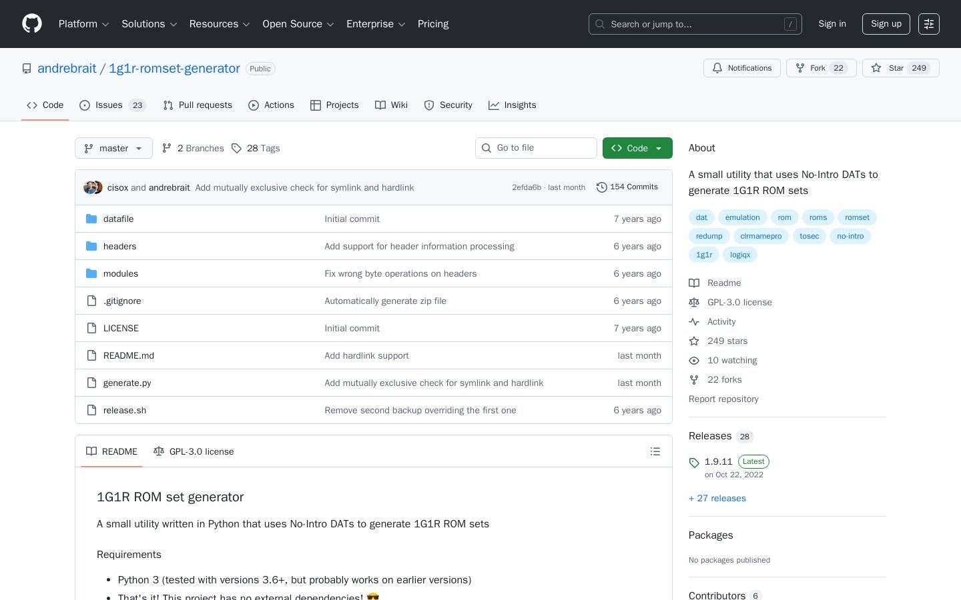
Task: Select the README tab in file viewer
Action: pyautogui.click(x=111, y=451)
